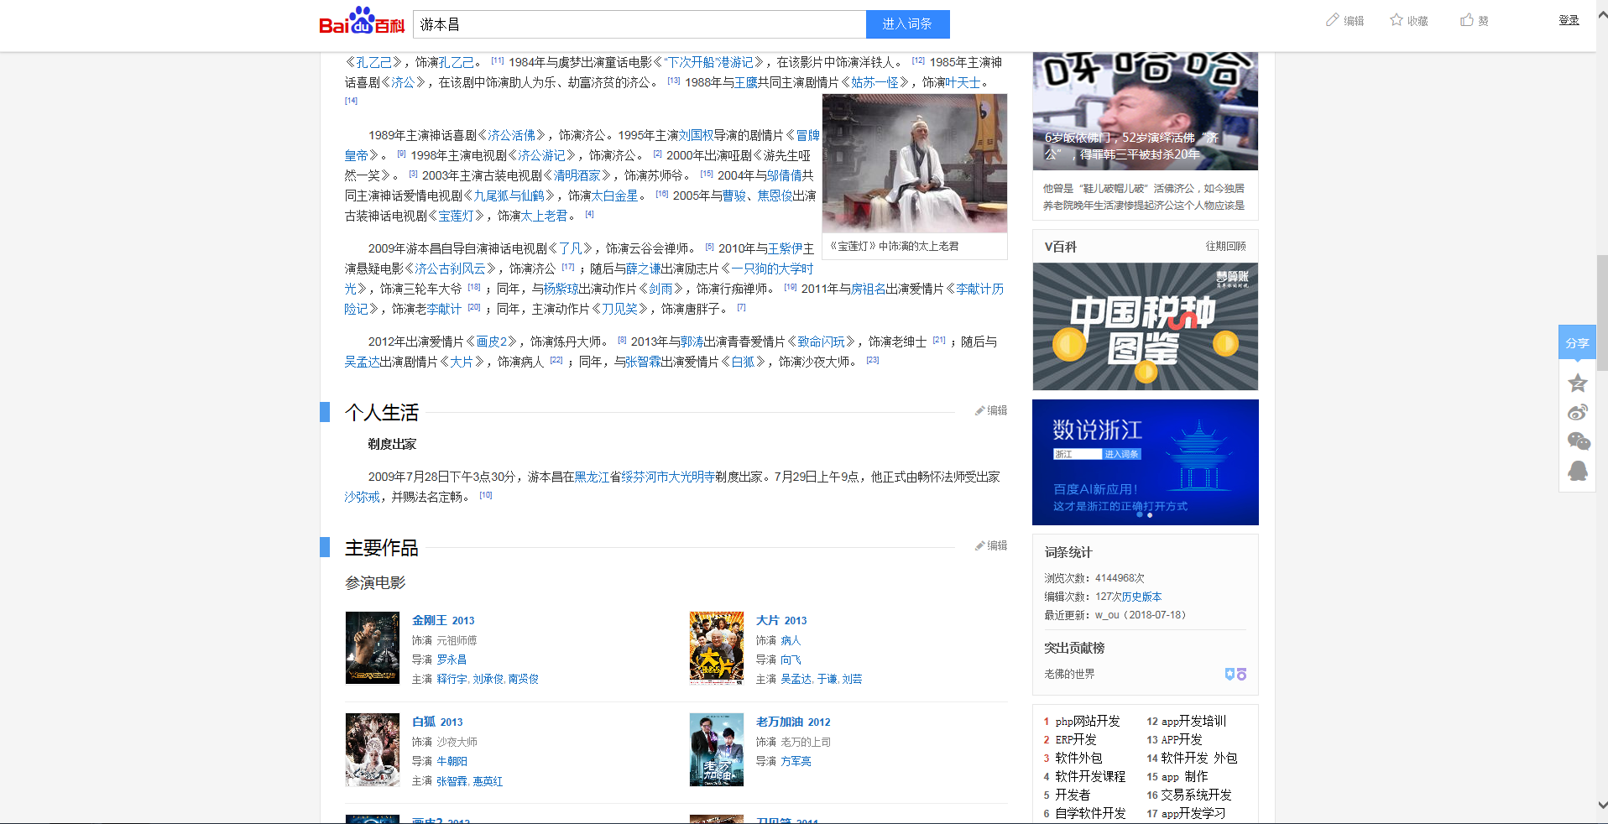Open the 白狐 movie poster thumbnail
This screenshot has height=824, width=1608.
(373, 749)
